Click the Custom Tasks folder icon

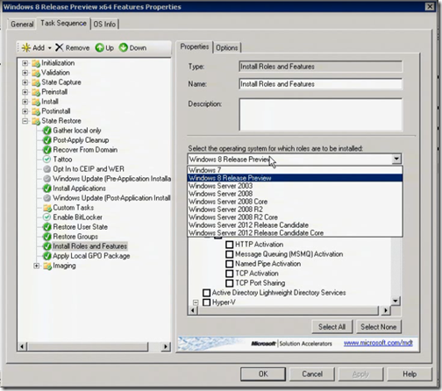pos(47,208)
